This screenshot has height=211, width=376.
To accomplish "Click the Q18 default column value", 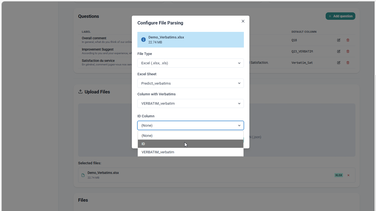I will point(294,40).
